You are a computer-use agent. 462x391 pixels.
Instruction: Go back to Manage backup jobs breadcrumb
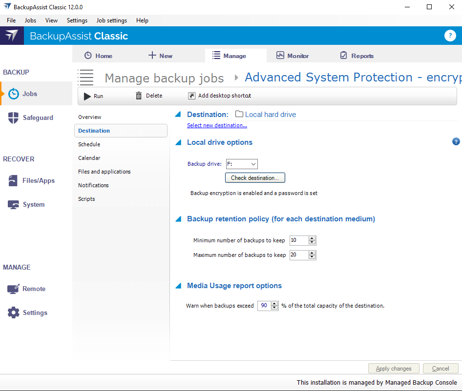click(x=164, y=78)
